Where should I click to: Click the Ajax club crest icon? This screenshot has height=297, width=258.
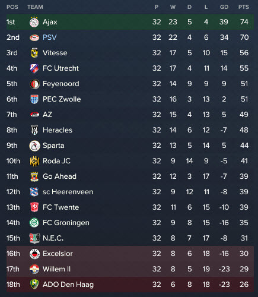34,22
